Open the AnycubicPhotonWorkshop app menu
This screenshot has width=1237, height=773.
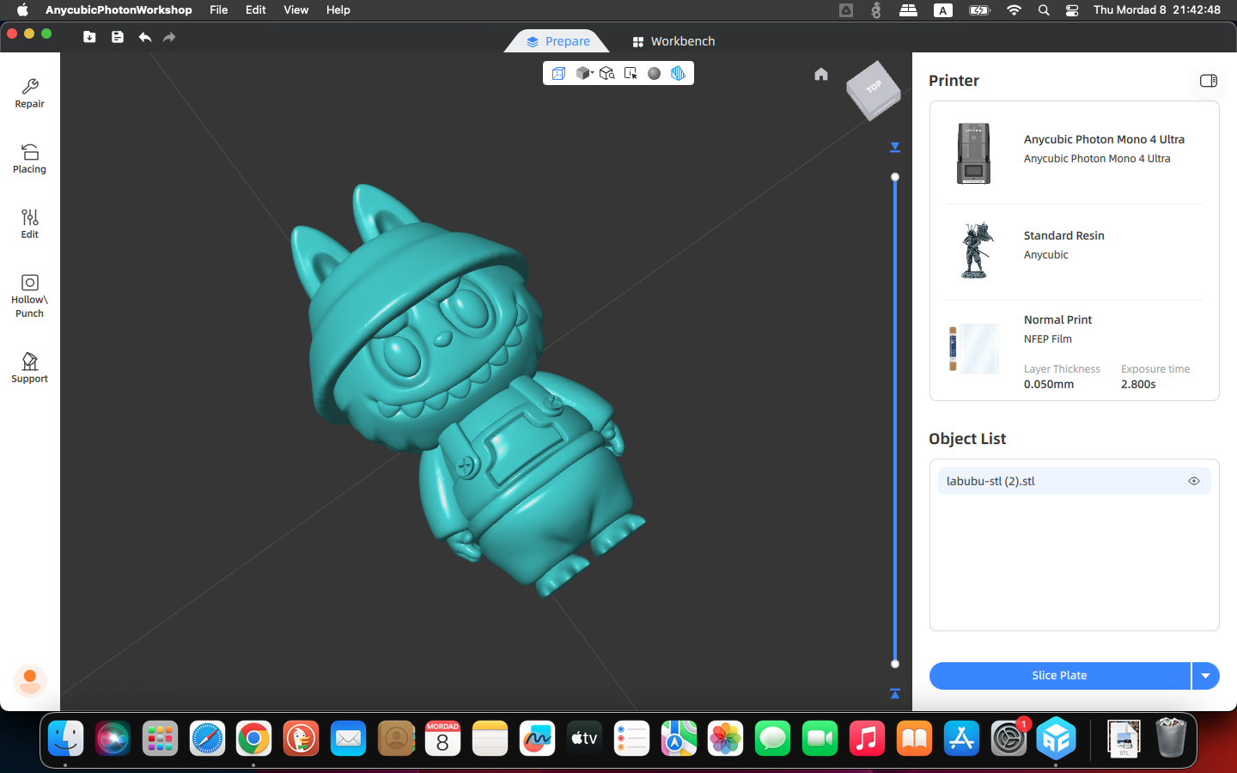(119, 10)
